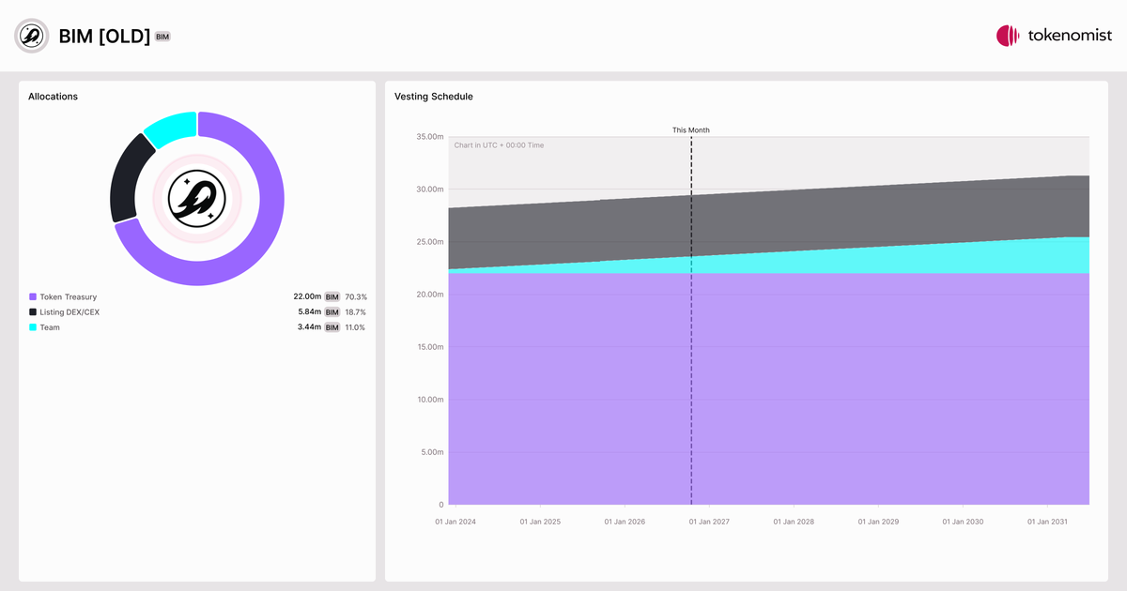Click the cyan Team legend swatch
The width and height of the screenshot is (1127, 591).
[33, 327]
